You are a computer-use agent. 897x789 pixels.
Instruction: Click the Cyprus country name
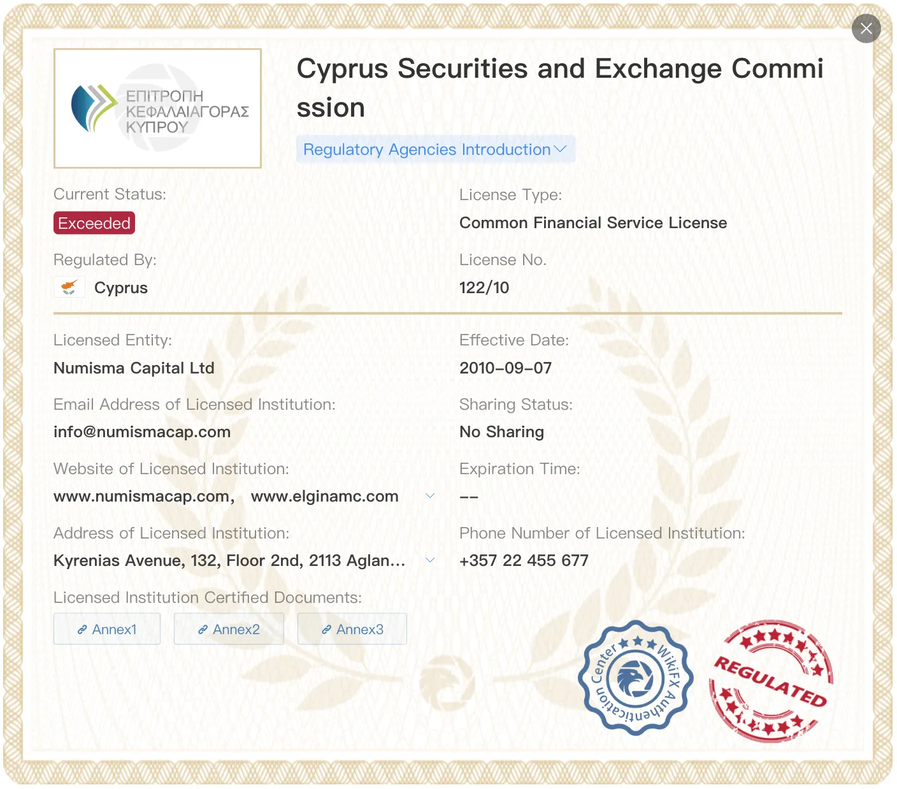tap(121, 288)
